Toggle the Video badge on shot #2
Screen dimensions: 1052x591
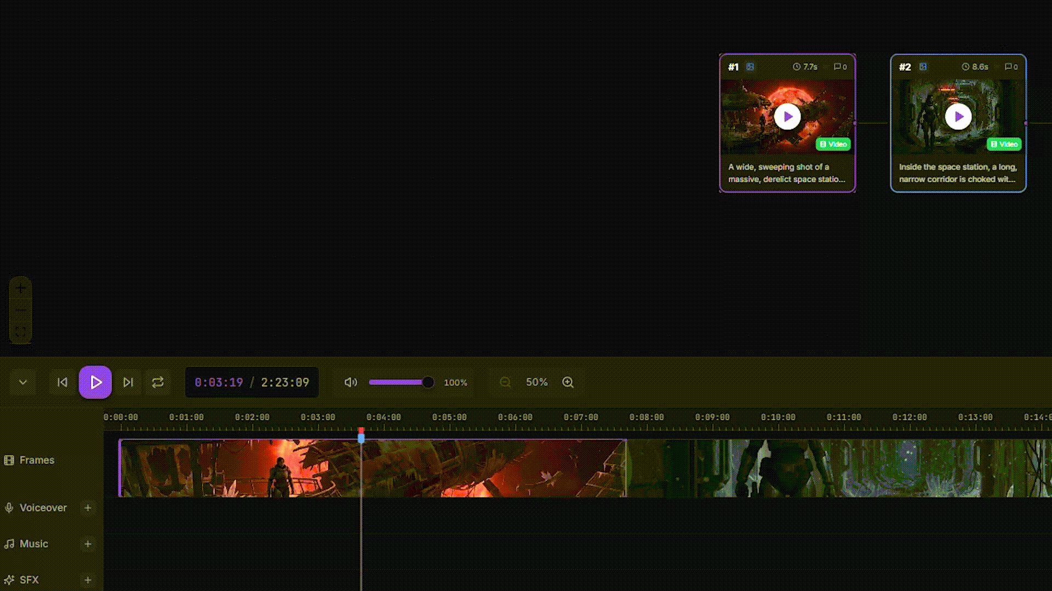[1004, 144]
